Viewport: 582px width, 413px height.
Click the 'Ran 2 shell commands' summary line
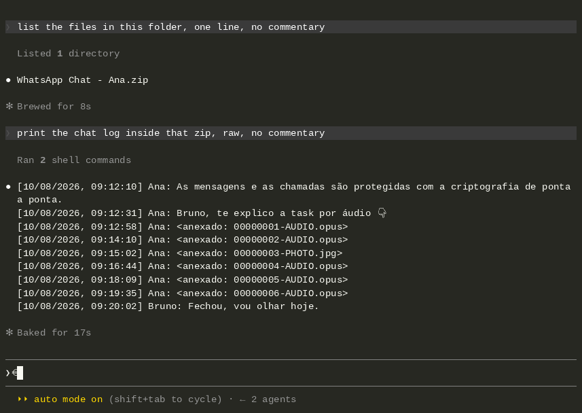tap(74, 160)
